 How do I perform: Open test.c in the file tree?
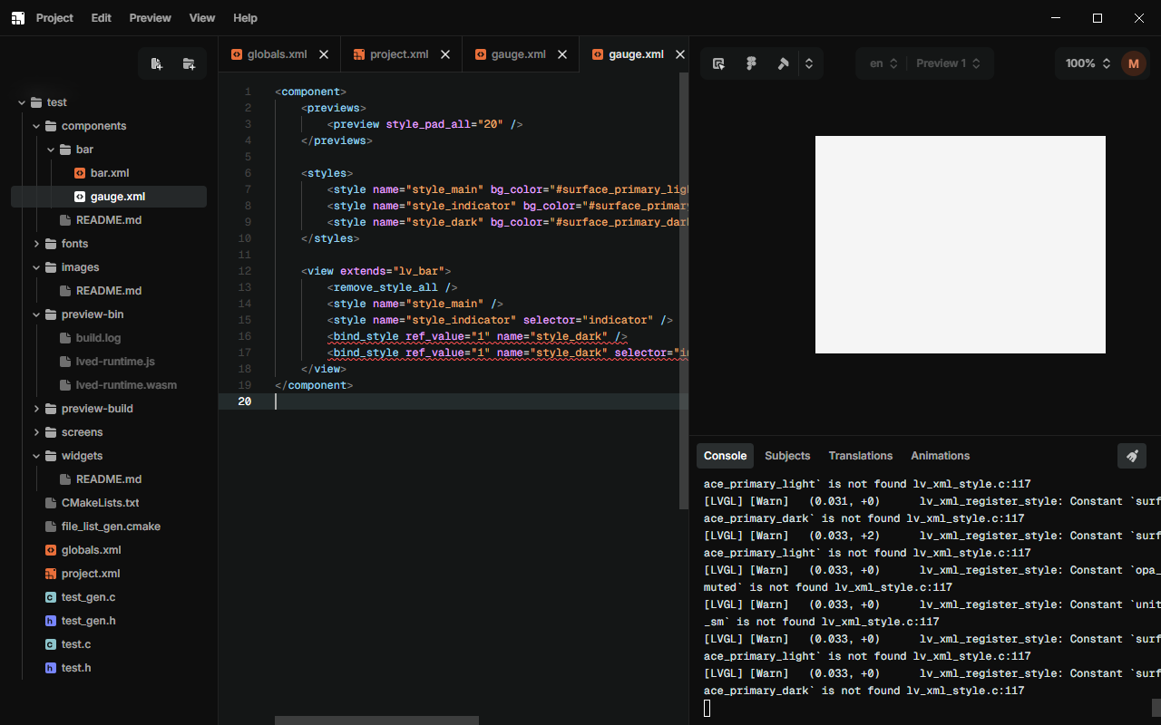tap(109, 644)
